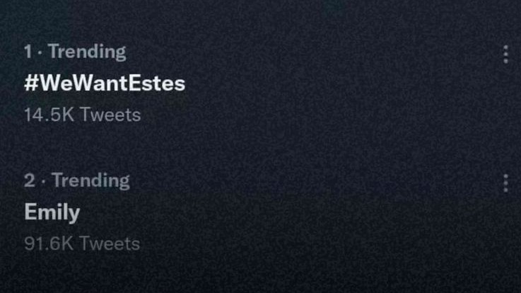Click three-dot menu beside 2 · Trending
521x293 pixels.
click(505, 183)
